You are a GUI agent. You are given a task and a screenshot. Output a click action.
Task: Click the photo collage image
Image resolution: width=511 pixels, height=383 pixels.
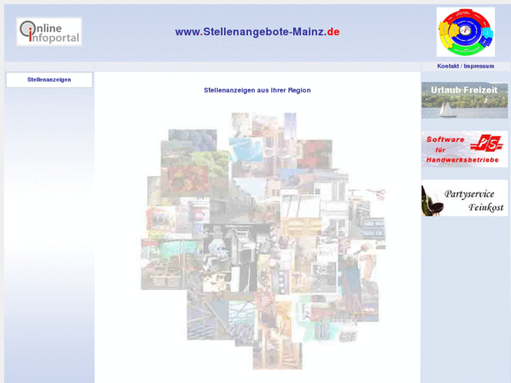(263, 241)
